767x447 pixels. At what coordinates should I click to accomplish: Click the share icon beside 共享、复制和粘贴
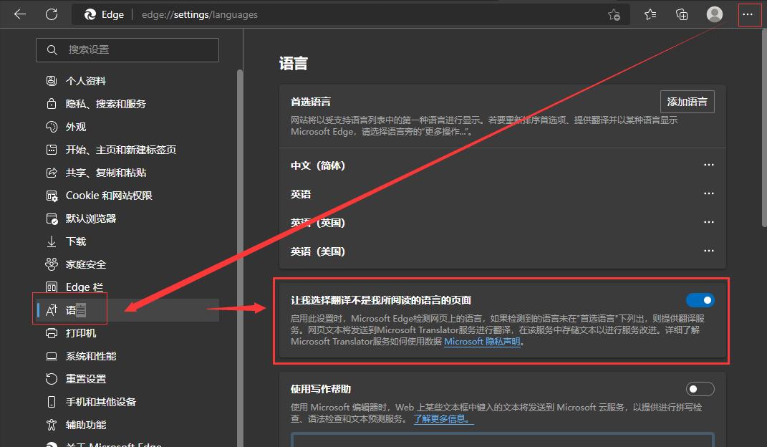coord(52,173)
